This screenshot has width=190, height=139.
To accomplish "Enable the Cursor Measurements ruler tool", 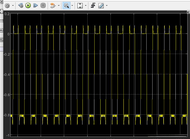I will coord(101,5).
